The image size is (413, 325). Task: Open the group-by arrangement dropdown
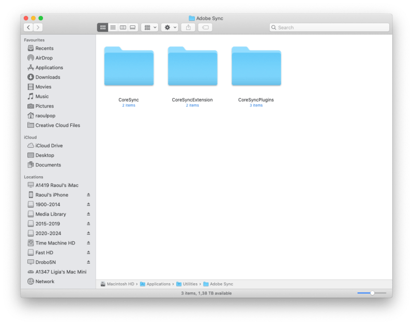click(x=150, y=27)
